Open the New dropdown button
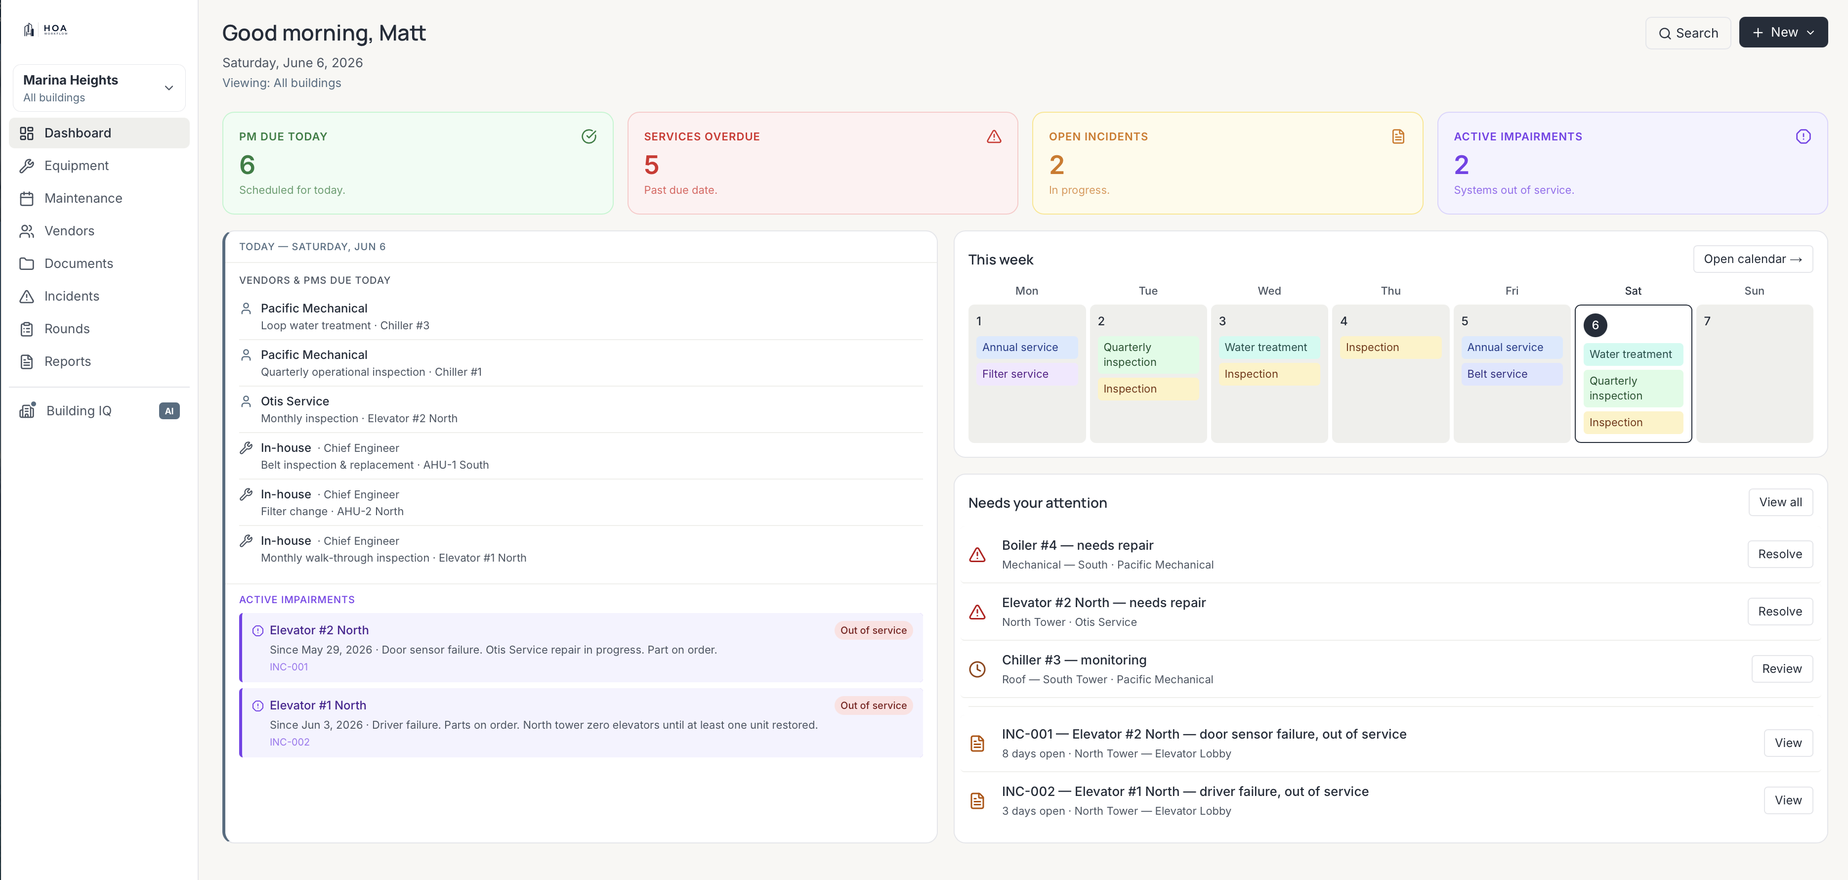The height and width of the screenshot is (880, 1848). 1783,32
